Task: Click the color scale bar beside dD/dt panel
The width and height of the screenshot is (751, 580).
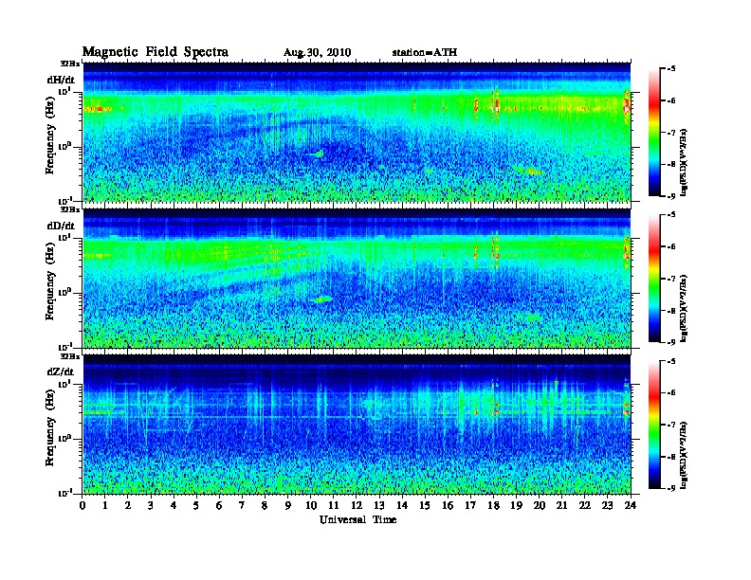Action: (x=654, y=279)
